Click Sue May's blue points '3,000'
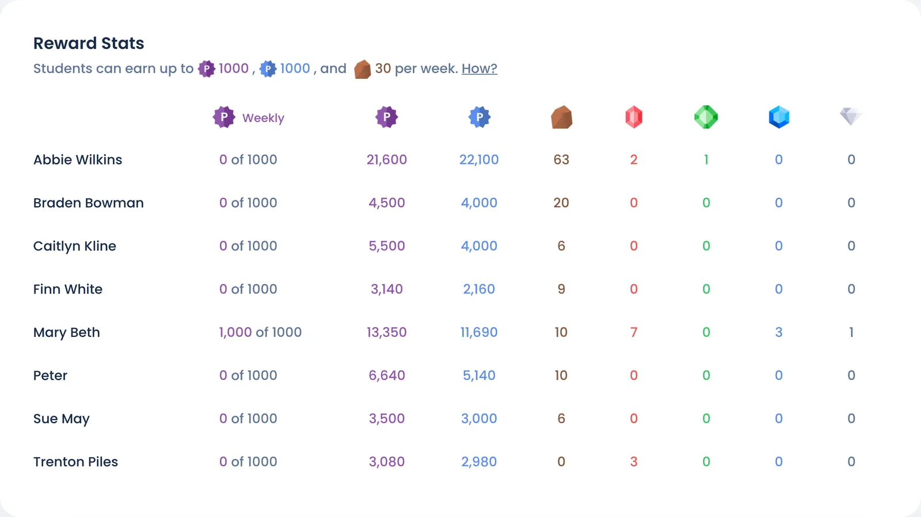Viewport: 921px width, 517px height. coord(479,419)
